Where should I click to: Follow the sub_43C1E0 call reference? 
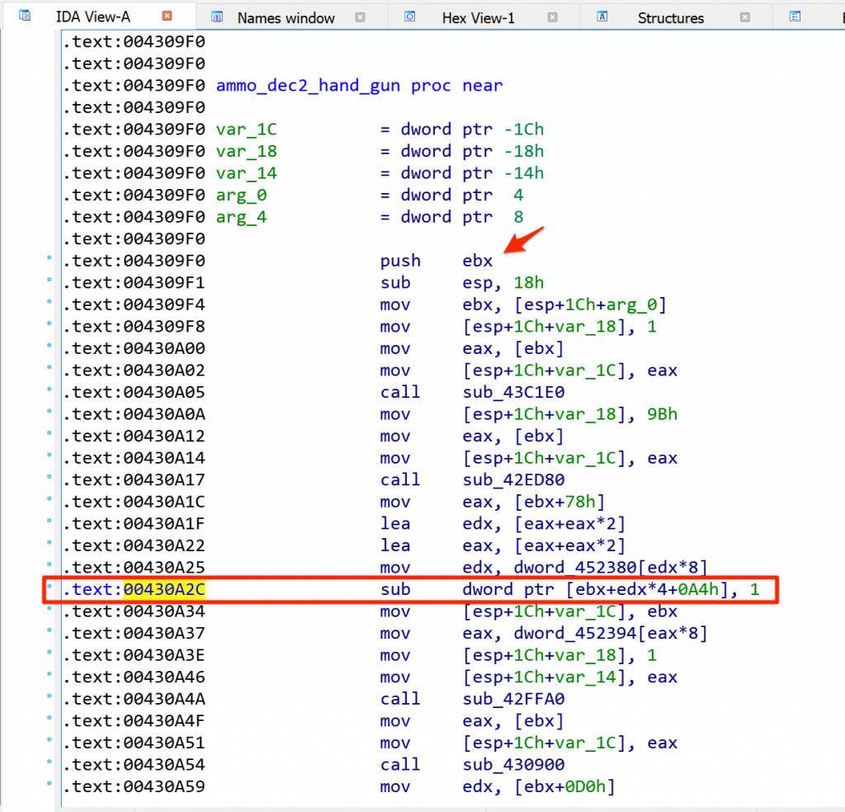(x=513, y=392)
